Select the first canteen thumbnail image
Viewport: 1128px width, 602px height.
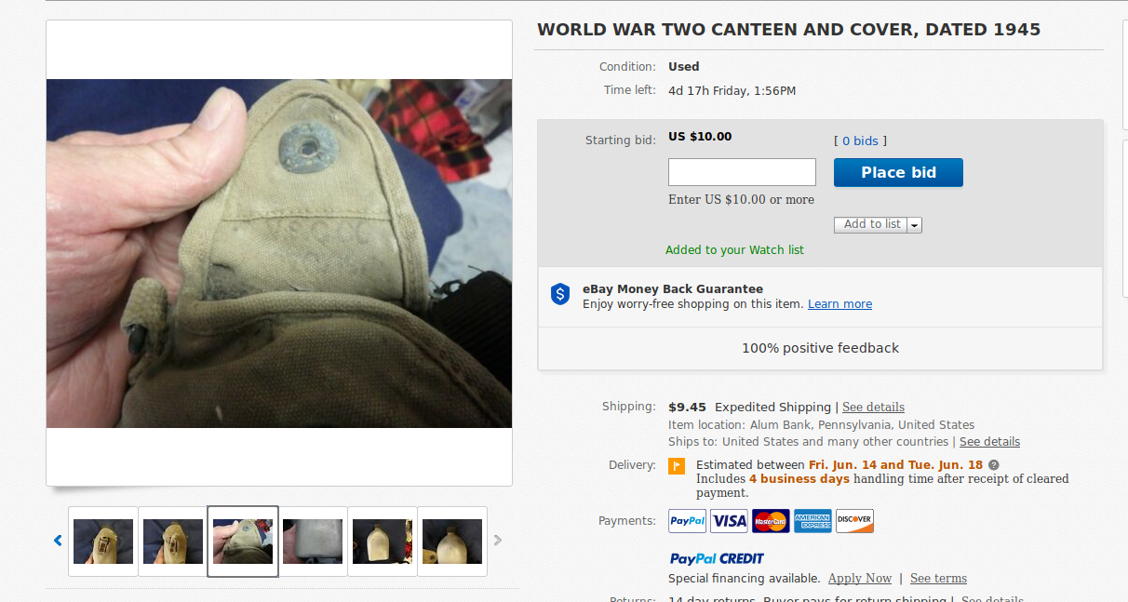[103, 542]
